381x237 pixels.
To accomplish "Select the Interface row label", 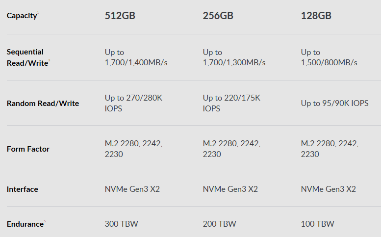I will point(22,189).
